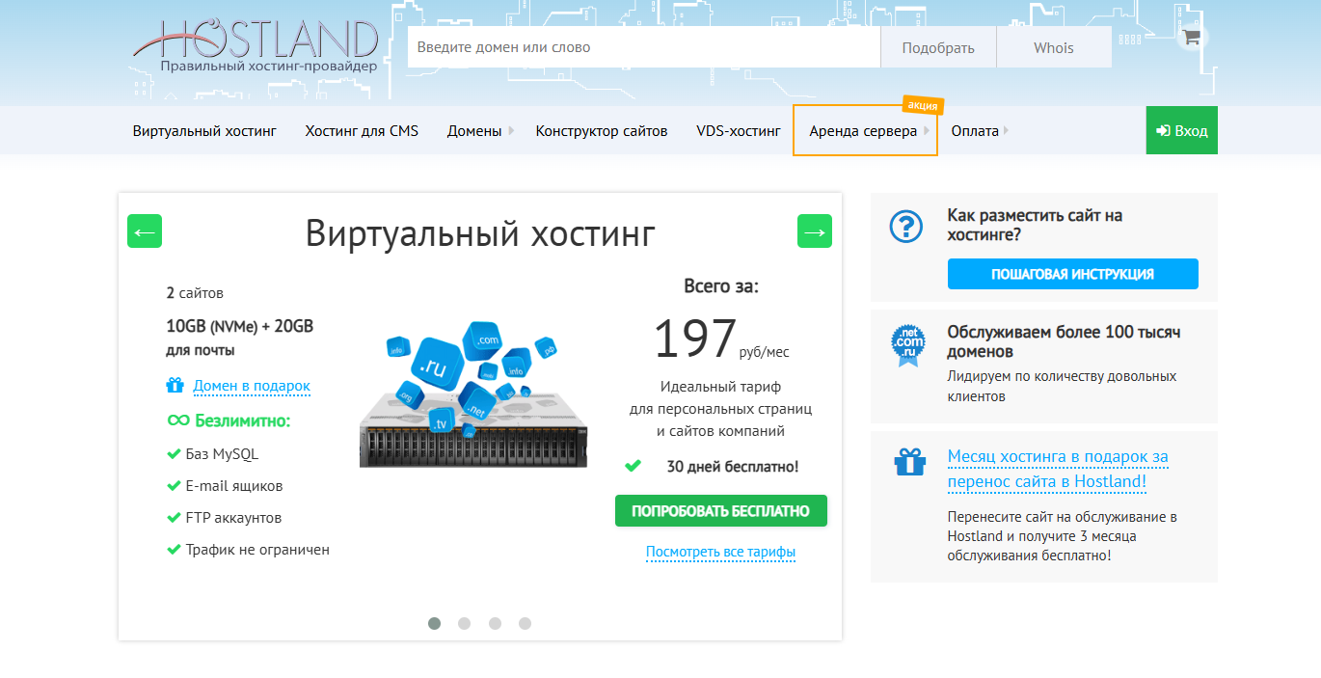
Task: Open 'Конструктор сайтов' menu item
Action: click(x=602, y=130)
